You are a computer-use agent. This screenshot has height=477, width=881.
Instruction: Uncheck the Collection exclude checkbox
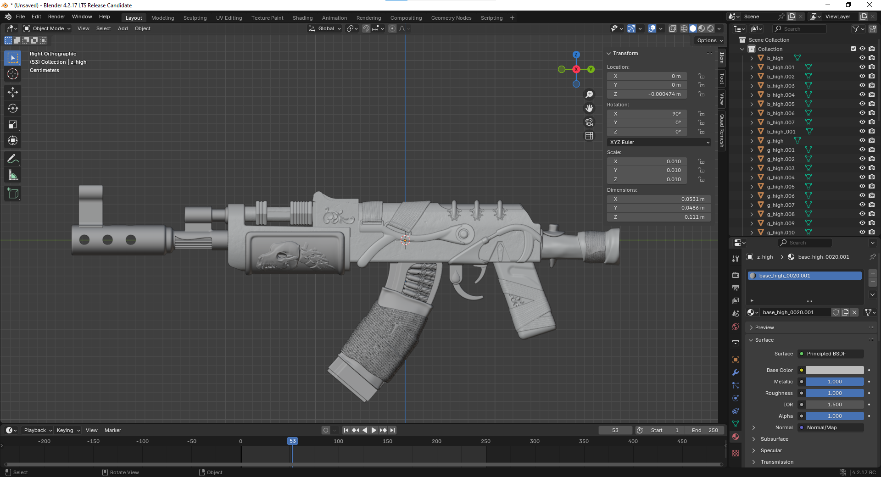(x=853, y=49)
